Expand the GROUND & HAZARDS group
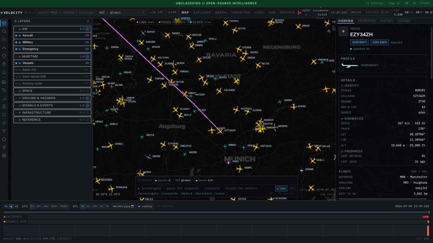 16,98
